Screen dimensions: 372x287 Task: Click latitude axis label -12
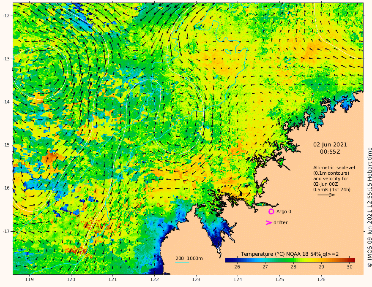pos(6,16)
